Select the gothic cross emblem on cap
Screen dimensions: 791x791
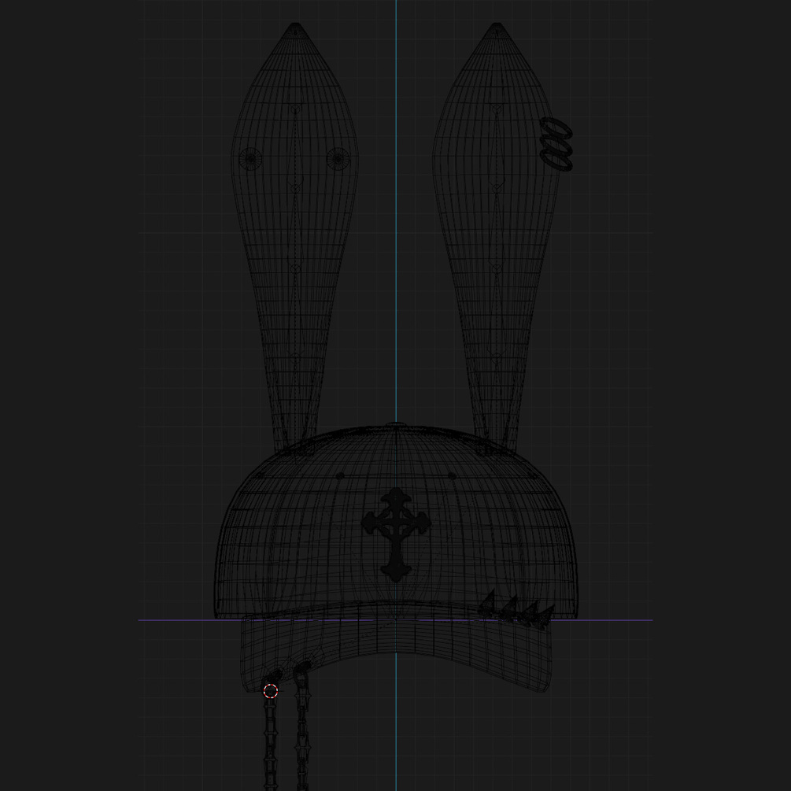(x=396, y=534)
